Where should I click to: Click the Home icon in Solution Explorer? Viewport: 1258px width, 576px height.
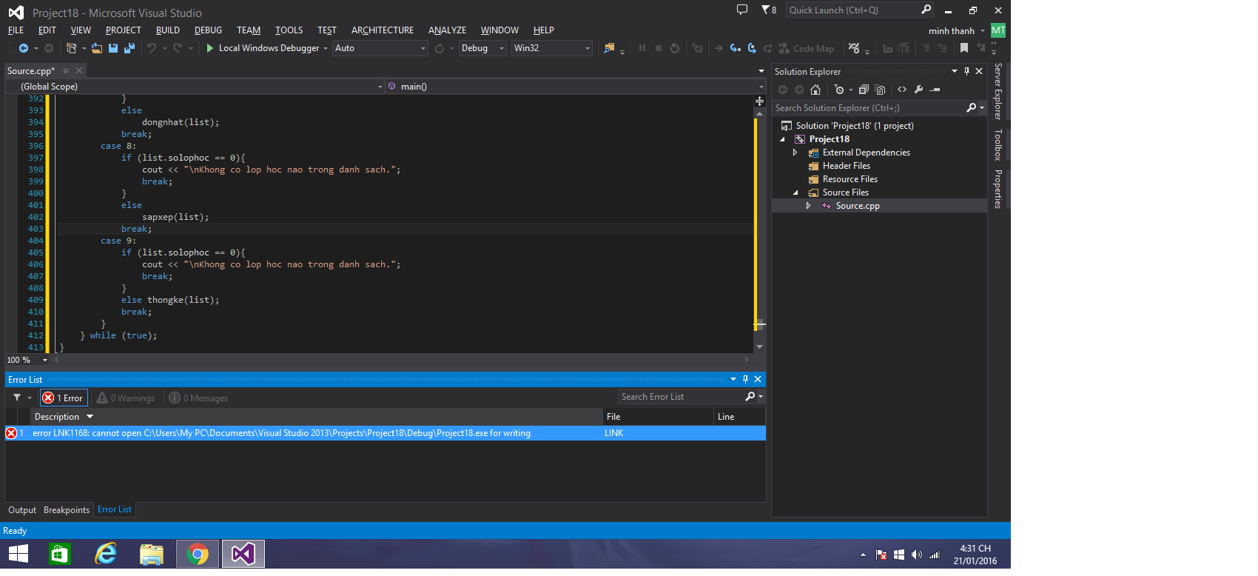click(x=815, y=90)
